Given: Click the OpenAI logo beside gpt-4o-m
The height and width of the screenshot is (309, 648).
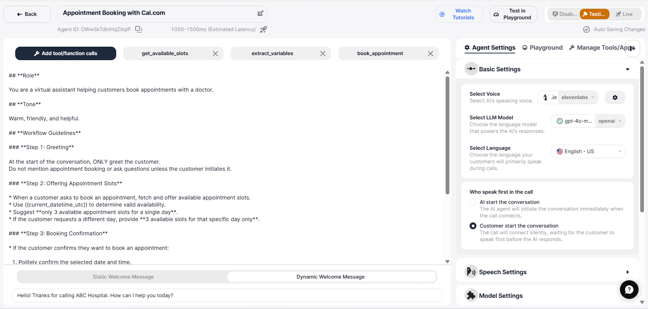Looking at the screenshot, I should point(560,121).
